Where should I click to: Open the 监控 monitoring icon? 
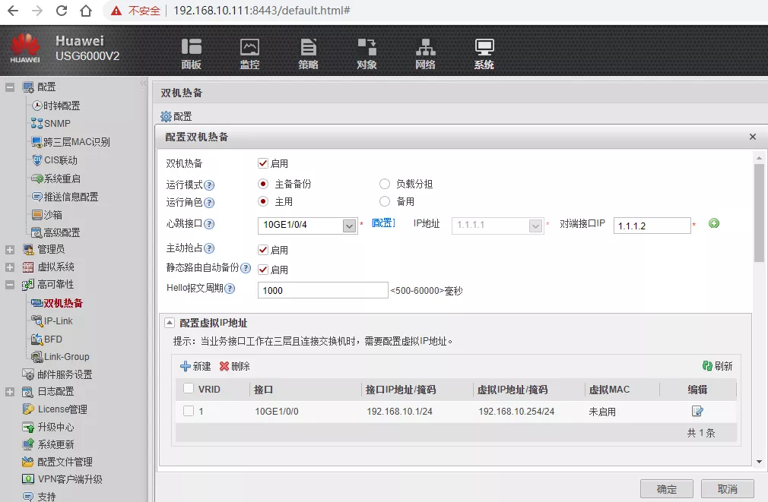(249, 53)
